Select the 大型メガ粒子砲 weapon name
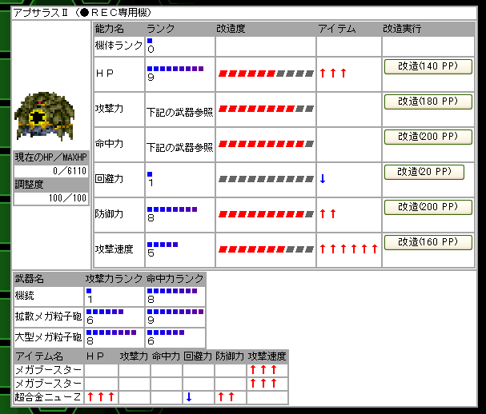Image resolution: width=486 pixels, height=414 pixels. pos(46,337)
